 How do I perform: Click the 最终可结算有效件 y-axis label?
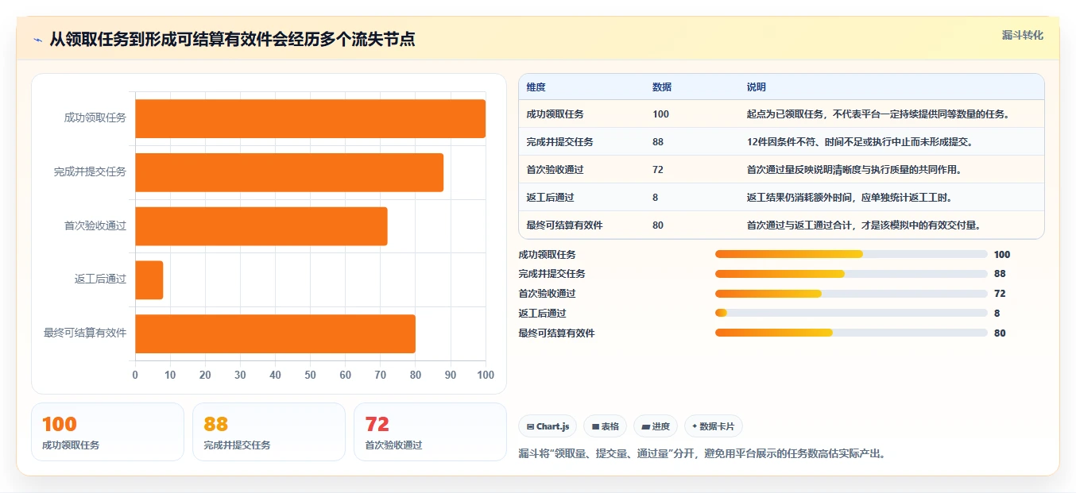(x=85, y=333)
